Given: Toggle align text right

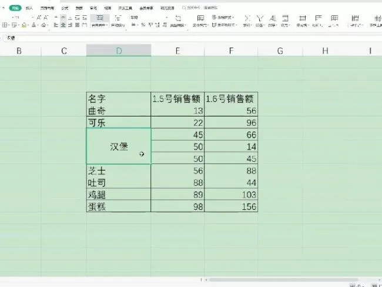Looking at the screenshot, I should point(70,25).
